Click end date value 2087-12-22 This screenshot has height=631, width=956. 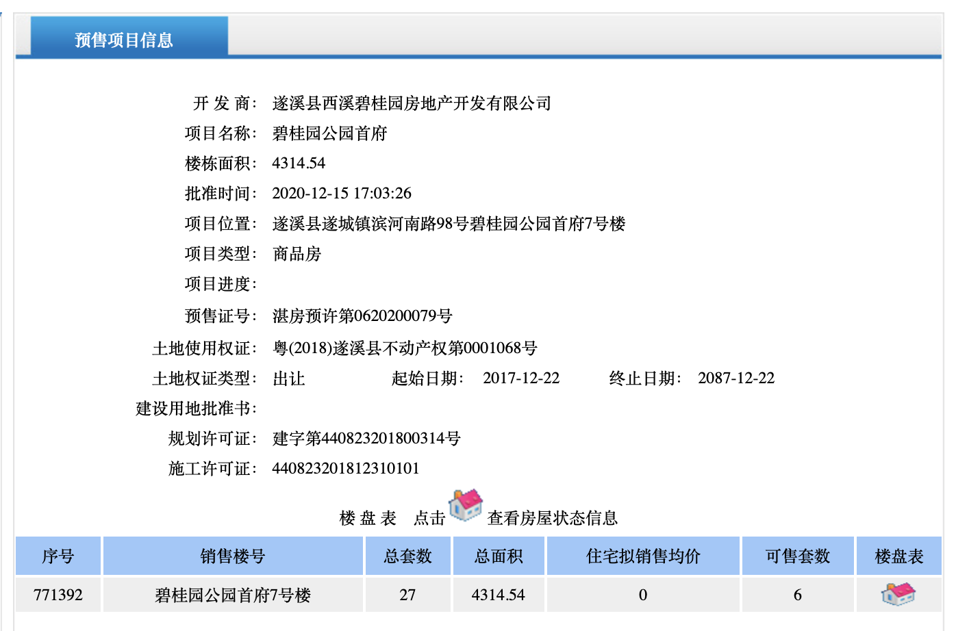tap(736, 378)
